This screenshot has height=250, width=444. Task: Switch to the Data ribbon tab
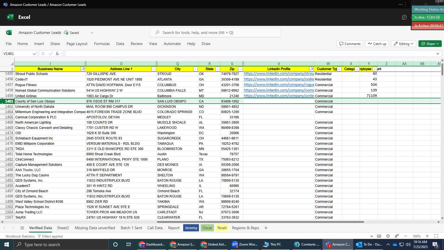click(x=120, y=44)
